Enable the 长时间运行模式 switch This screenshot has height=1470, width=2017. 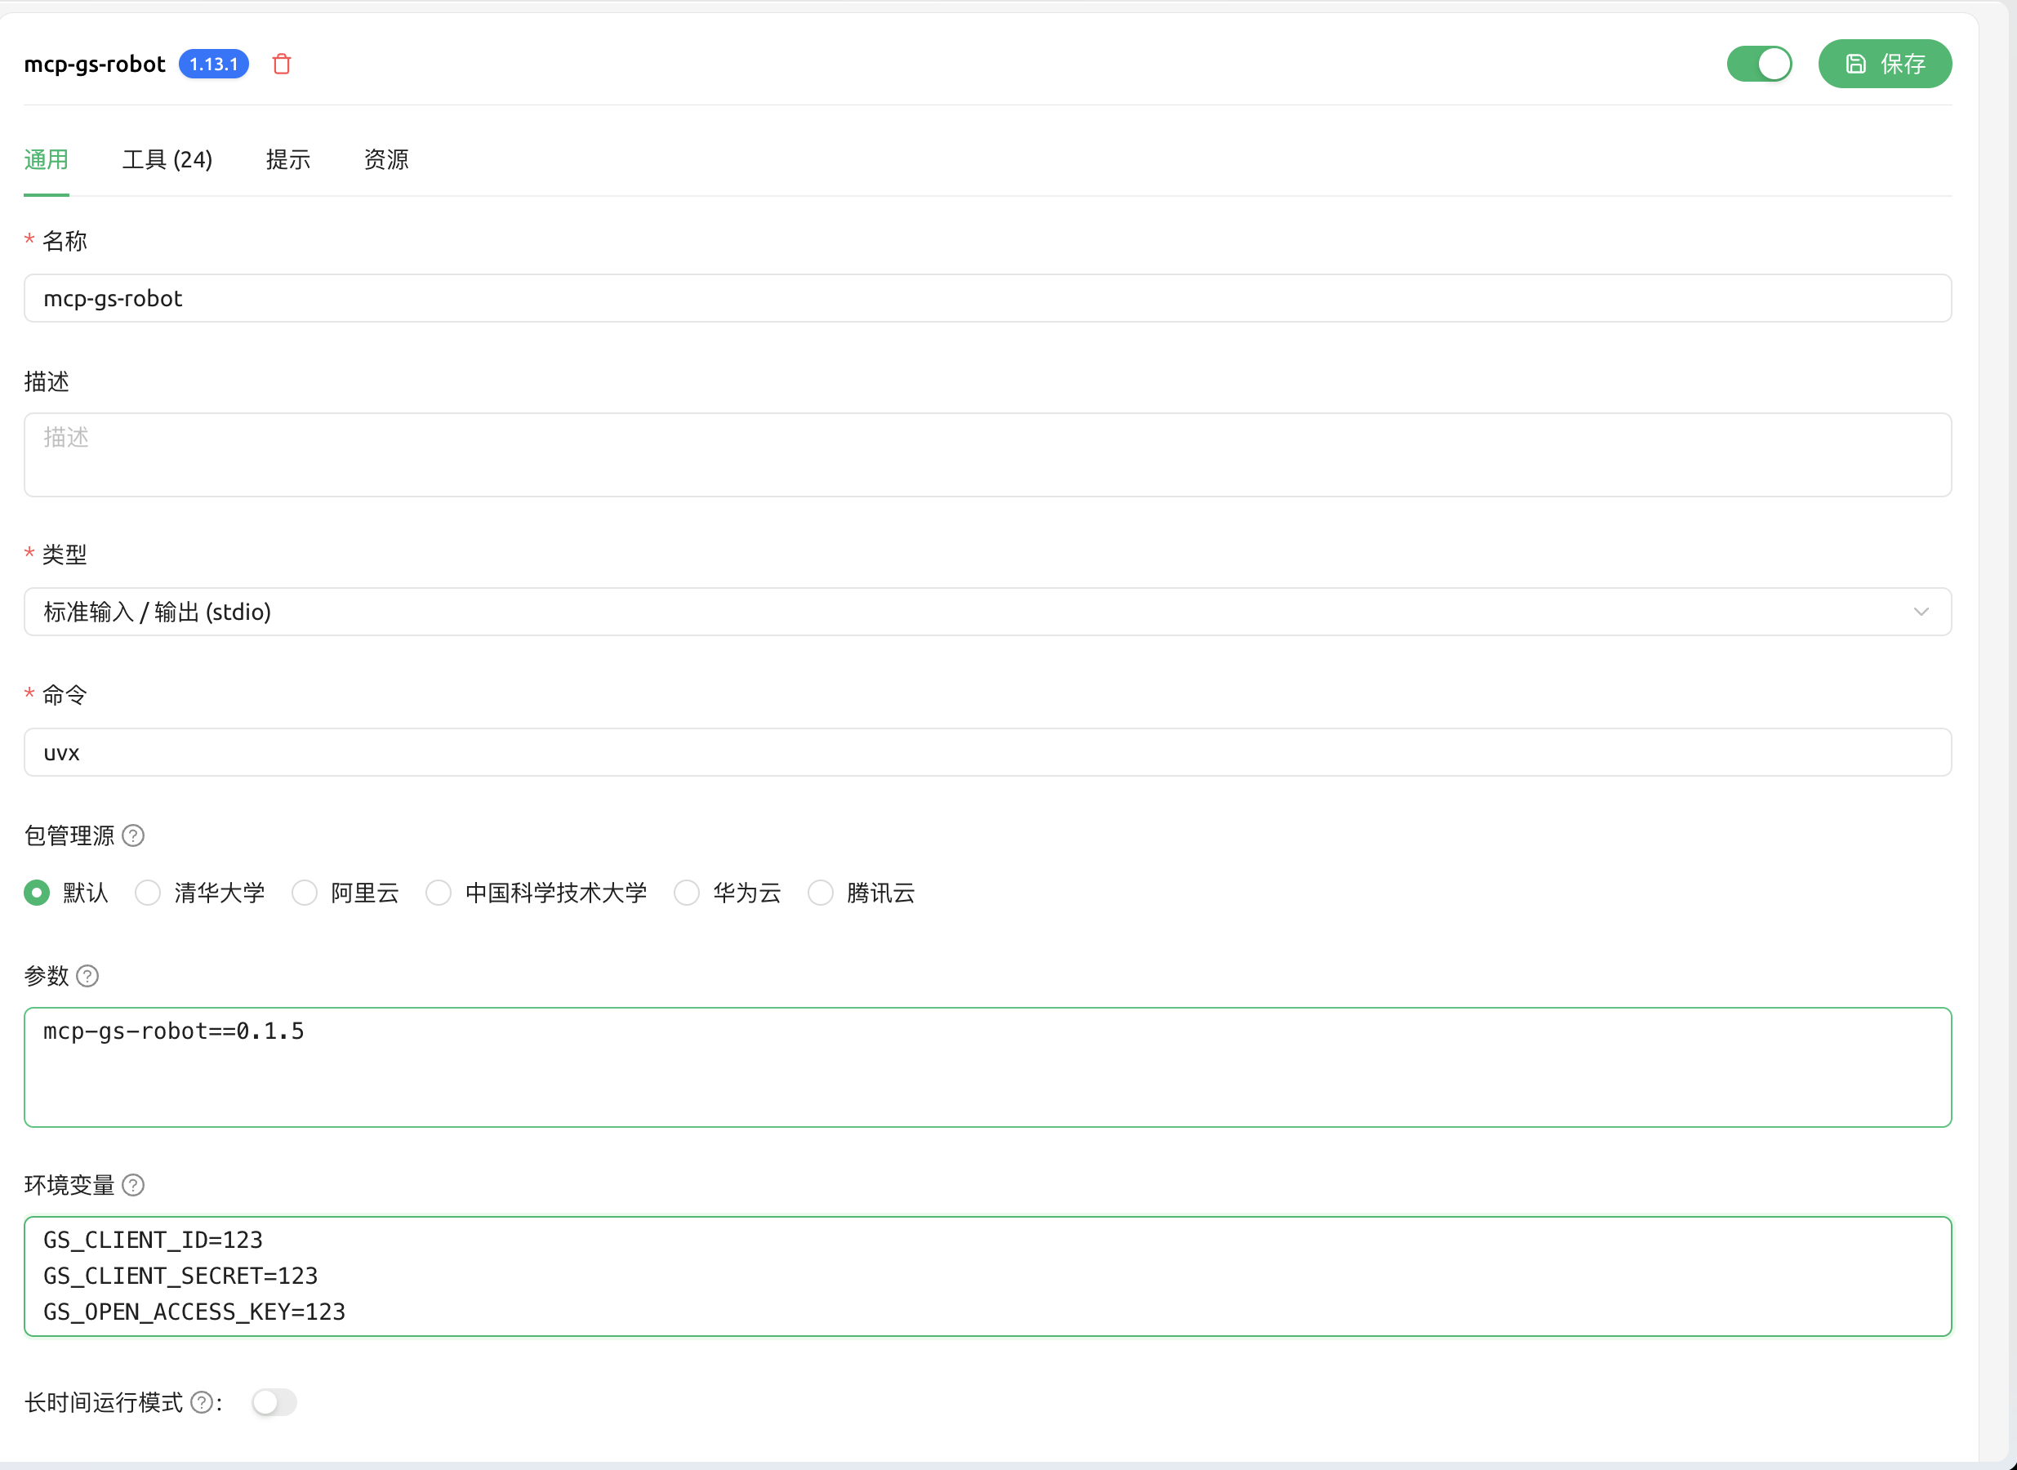pos(274,1402)
